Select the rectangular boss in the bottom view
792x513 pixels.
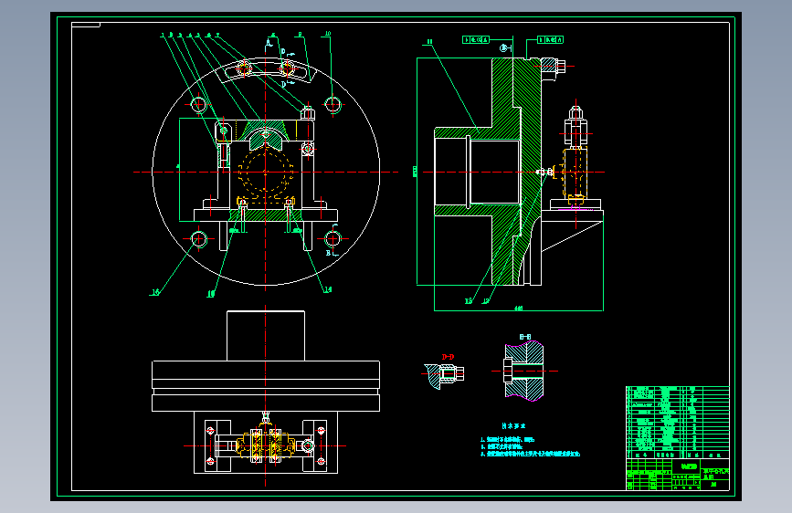[266, 336]
